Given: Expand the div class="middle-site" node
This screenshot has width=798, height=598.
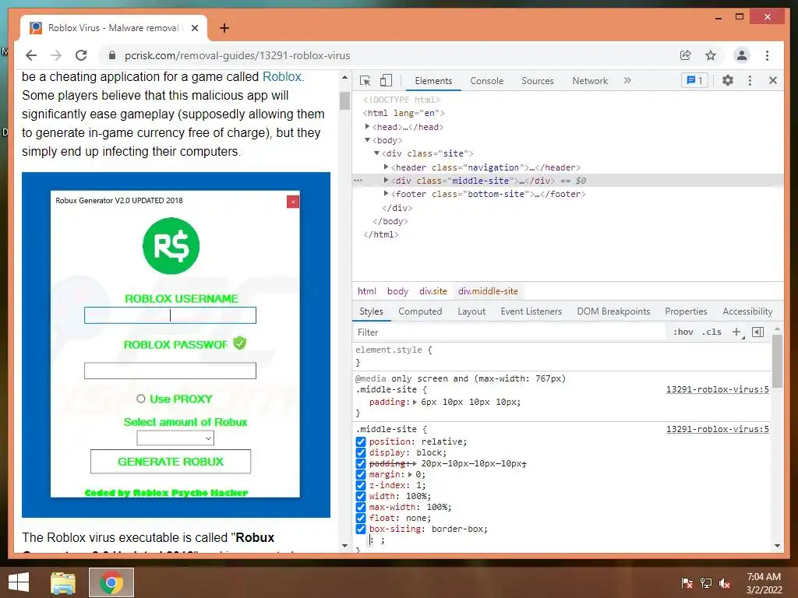Looking at the screenshot, I should click(387, 180).
